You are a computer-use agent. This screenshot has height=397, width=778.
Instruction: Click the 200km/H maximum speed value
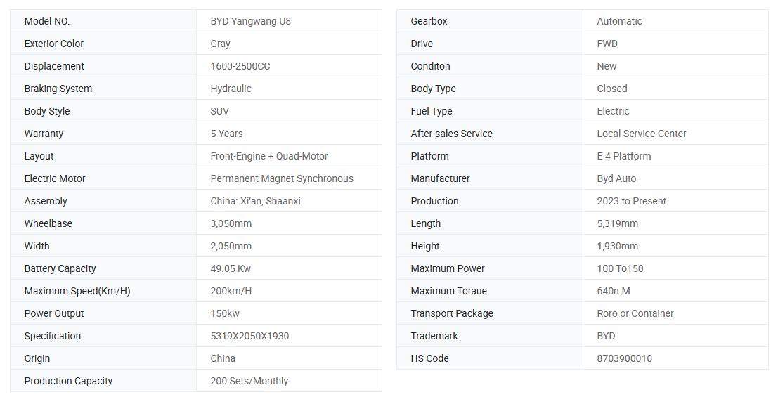coord(231,291)
